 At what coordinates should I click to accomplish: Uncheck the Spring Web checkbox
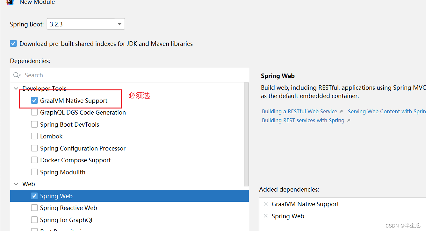point(34,196)
